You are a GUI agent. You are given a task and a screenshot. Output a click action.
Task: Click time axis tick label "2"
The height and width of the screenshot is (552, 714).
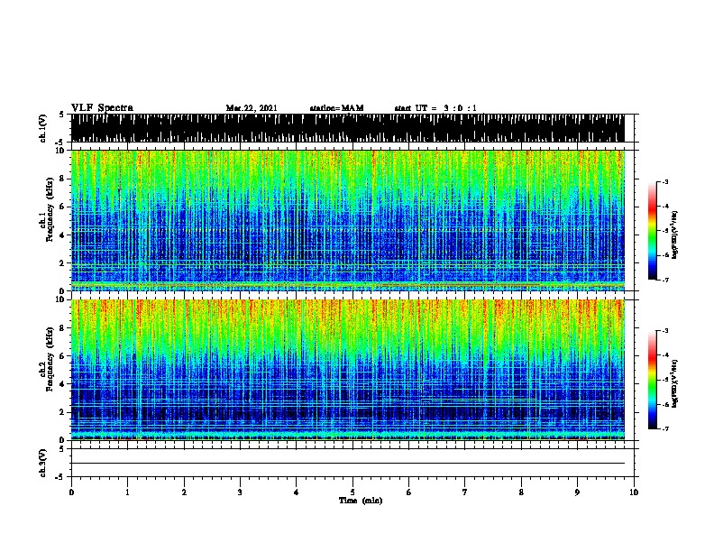tap(184, 492)
